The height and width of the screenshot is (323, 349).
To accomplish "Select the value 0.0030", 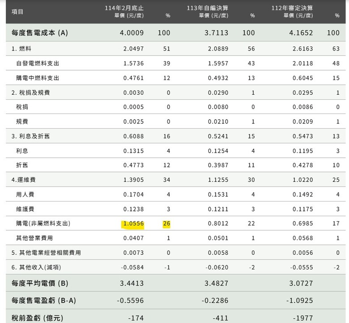I will pyautogui.click(x=133, y=92).
